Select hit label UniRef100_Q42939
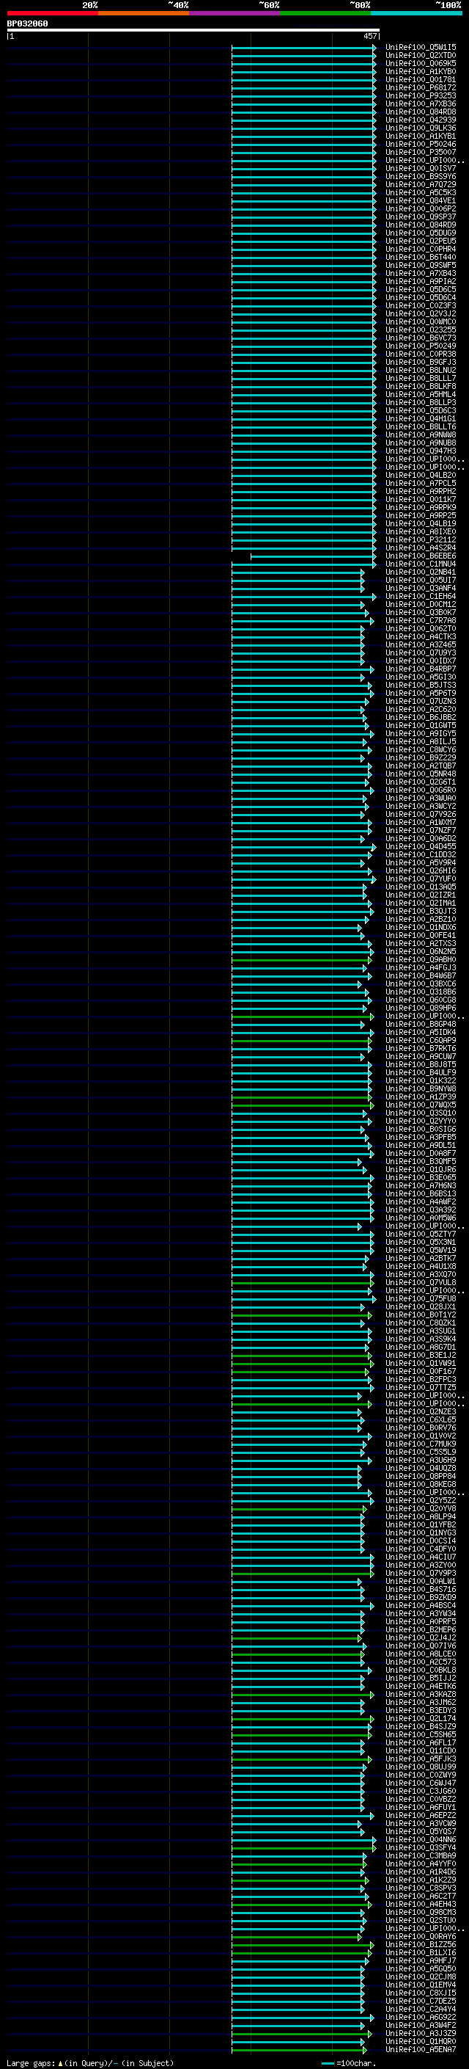 coord(421,120)
